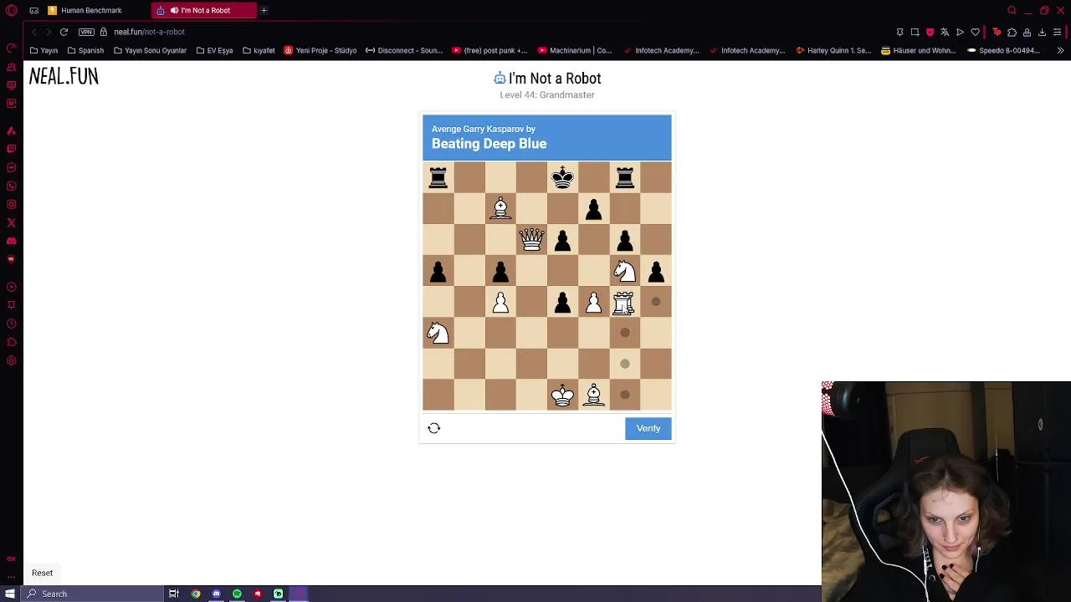Open the extensions cube icon

(x=1012, y=32)
